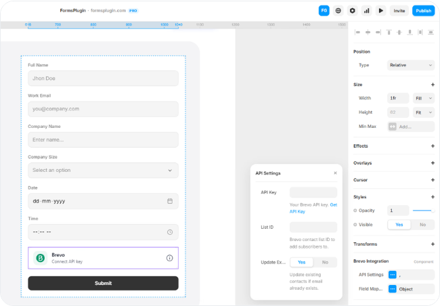Click the Date dd-mm-yyyy field
440x306 pixels.
[x=104, y=201]
